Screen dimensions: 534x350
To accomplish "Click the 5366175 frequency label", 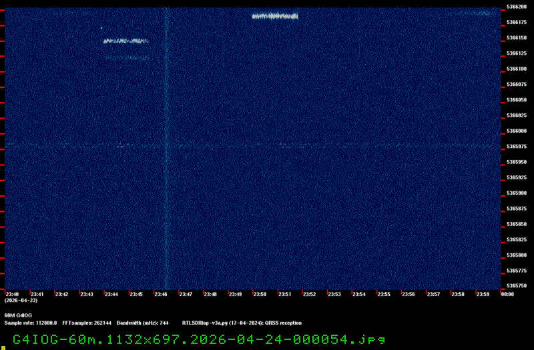I will tap(517, 22).
